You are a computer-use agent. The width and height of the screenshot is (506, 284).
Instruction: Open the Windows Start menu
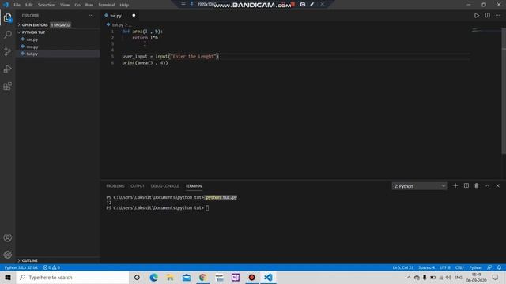(x=8, y=277)
